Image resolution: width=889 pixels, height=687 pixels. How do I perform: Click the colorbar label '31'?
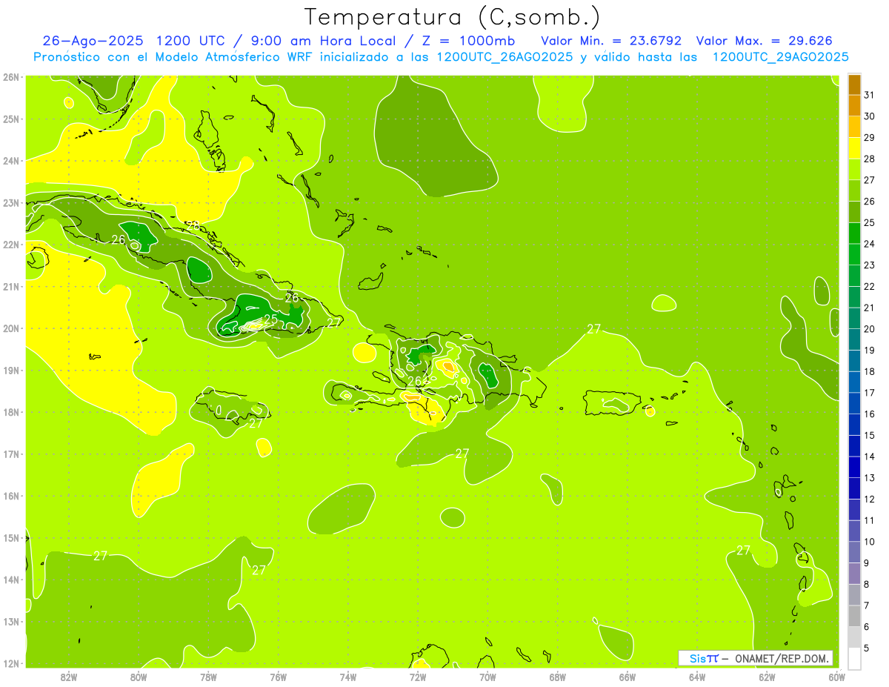point(870,95)
